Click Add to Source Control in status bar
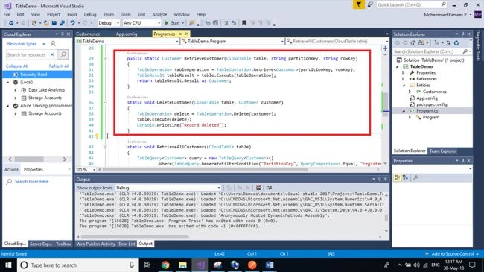 (x=453, y=254)
